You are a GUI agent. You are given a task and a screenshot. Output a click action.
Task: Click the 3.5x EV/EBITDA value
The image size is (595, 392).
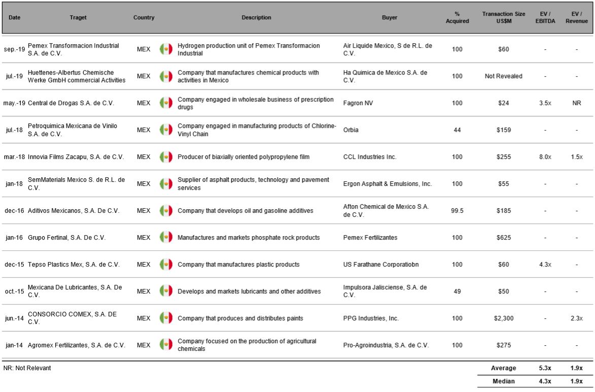pos(545,103)
